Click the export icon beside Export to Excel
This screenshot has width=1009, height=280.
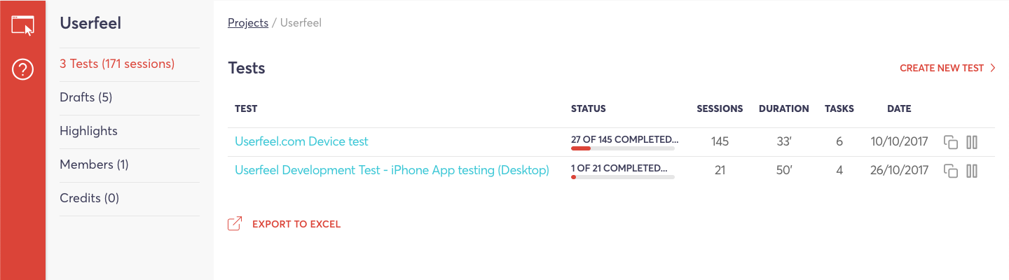(x=235, y=224)
